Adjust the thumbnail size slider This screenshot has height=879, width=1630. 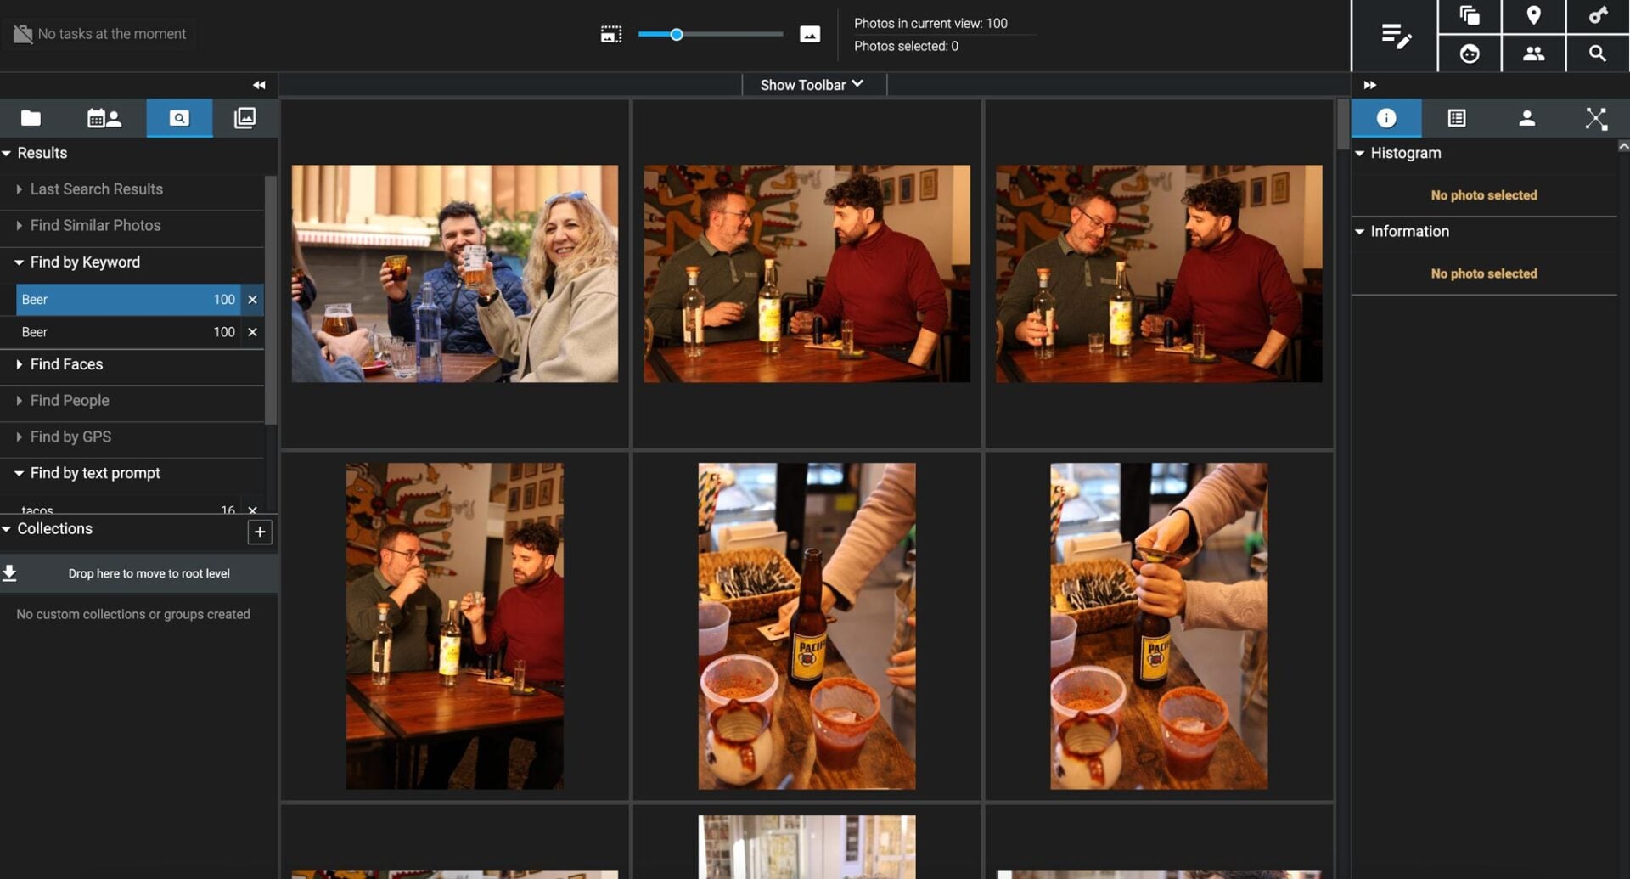coord(677,34)
